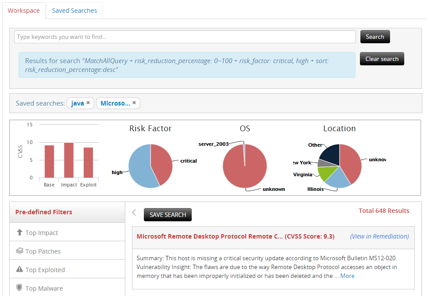Open View in Remediation link
The height and width of the screenshot is (296, 429).
(379, 236)
